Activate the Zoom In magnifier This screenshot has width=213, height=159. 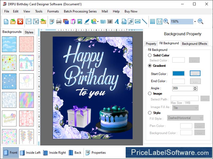click(165, 21)
